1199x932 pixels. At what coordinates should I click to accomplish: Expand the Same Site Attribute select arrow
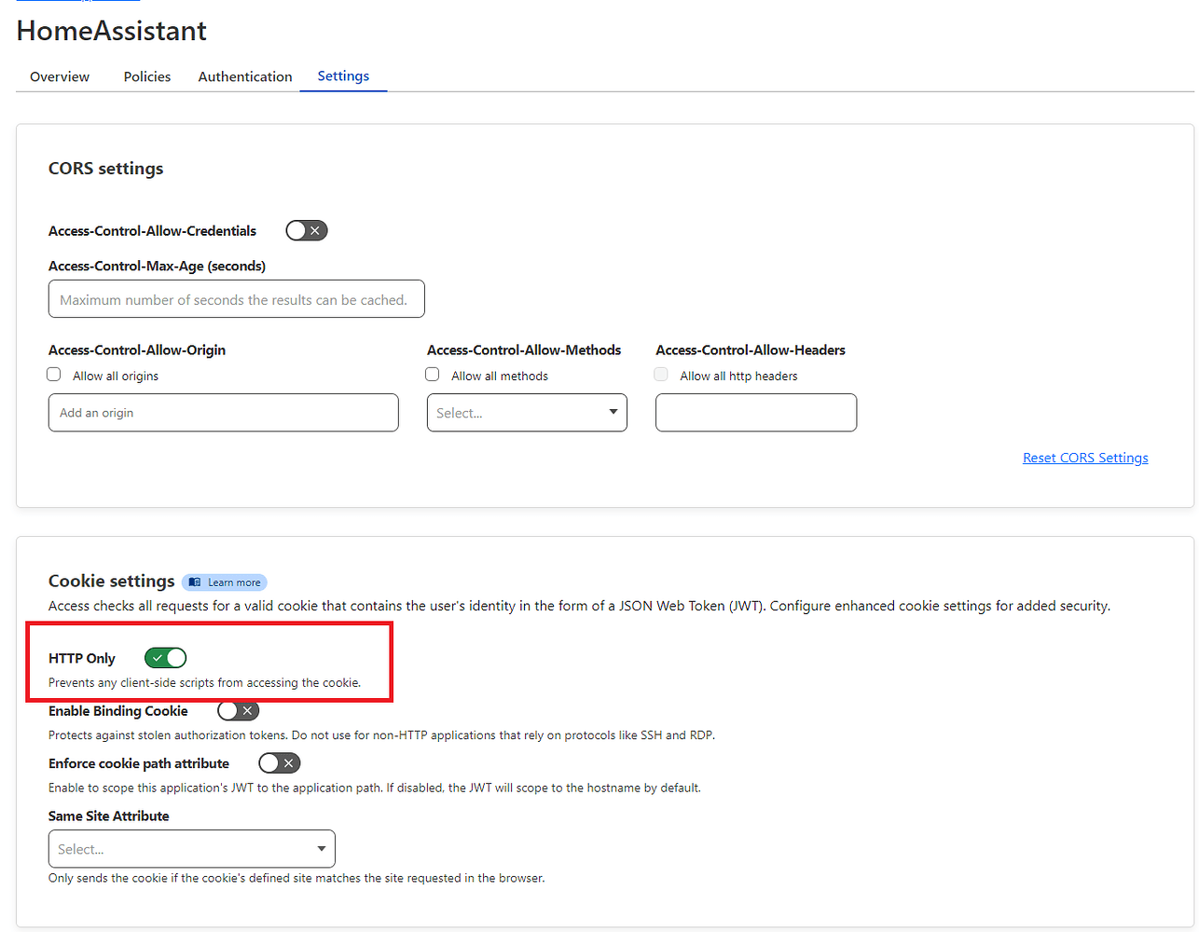pyautogui.click(x=322, y=848)
